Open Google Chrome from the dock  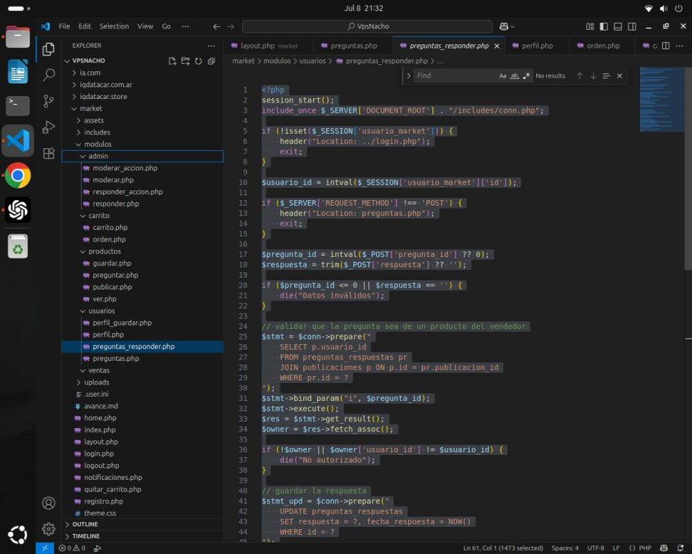(18, 175)
